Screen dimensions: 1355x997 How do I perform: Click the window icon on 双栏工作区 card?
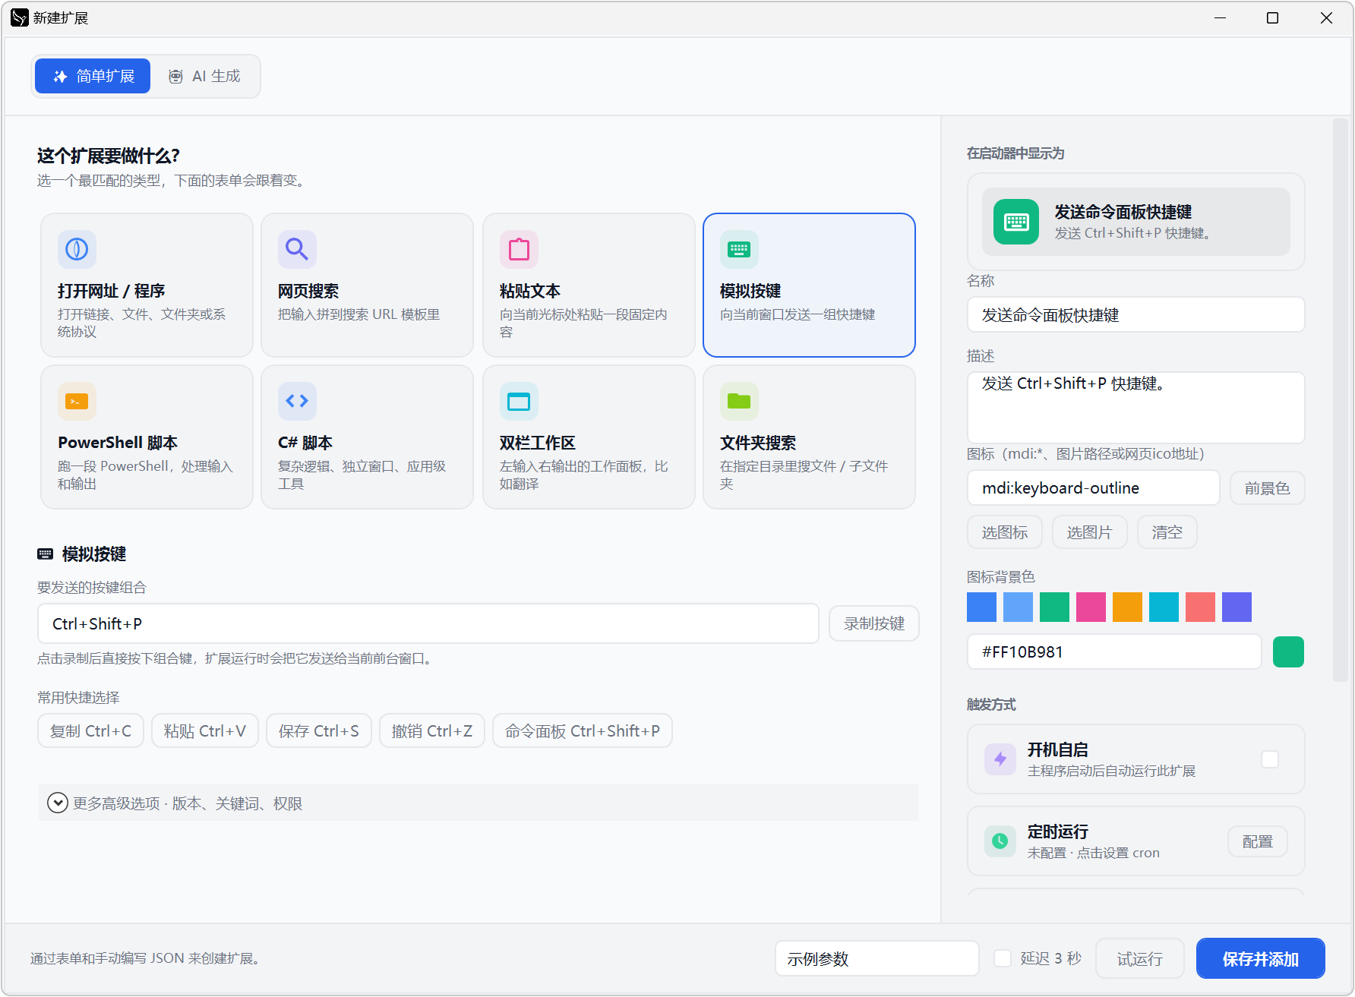tap(519, 401)
